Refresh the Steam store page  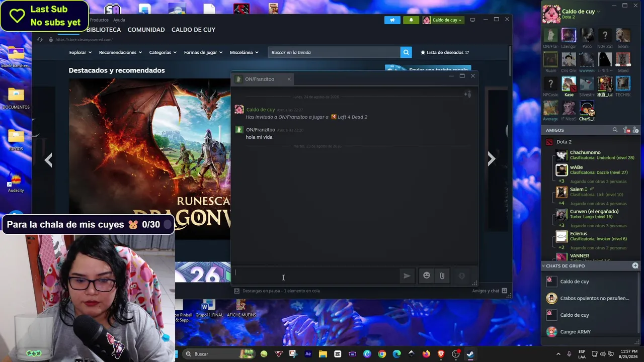(40, 40)
